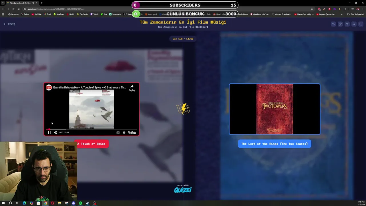
Task: Click the channel avatar in the video player
Action: click(49, 88)
